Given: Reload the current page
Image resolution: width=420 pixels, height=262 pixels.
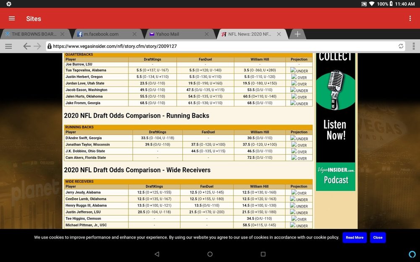Looking at the screenshot, I should [x=401, y=46].
